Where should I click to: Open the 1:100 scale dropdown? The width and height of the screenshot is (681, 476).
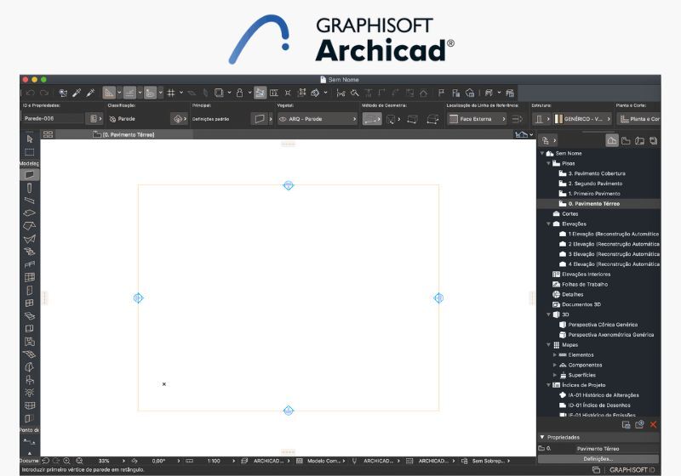pyautogui.click(x=233, y=461)
